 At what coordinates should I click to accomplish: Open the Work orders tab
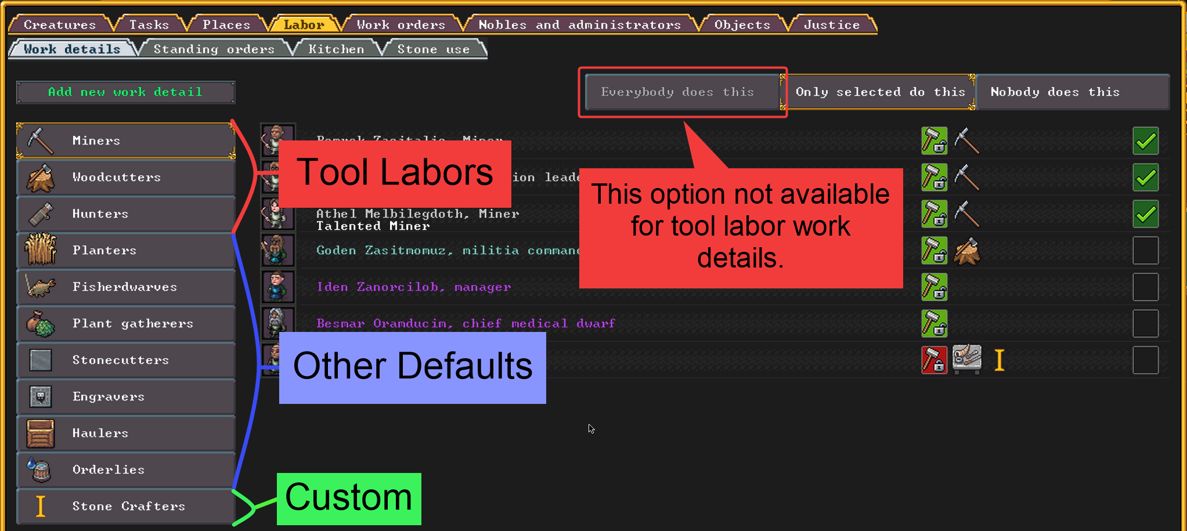tap(401, 24)
